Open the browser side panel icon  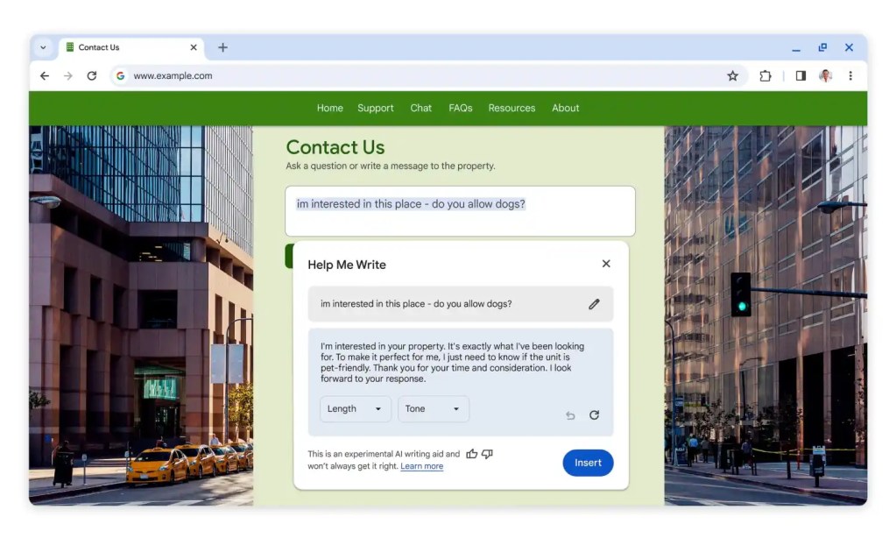tap(800, 76)
